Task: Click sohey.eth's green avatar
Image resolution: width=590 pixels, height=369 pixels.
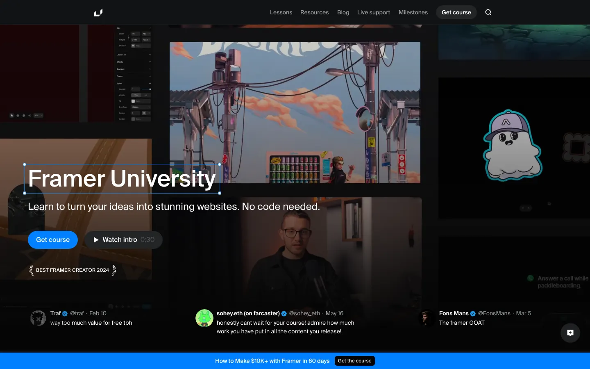Action: tap(204, 318)
